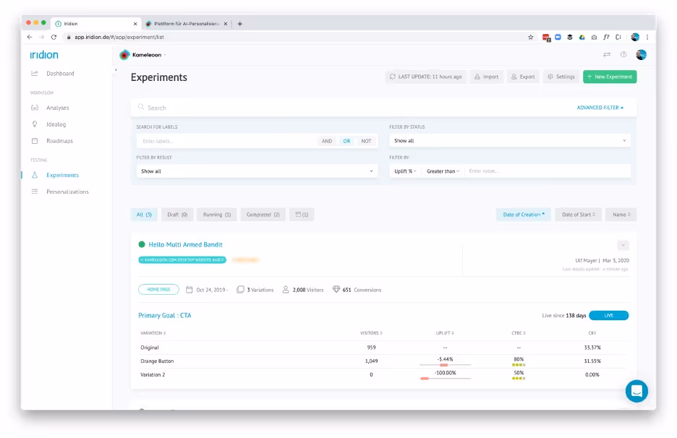
Task: Switch to Running (1) tab
Action: (217, 215)
